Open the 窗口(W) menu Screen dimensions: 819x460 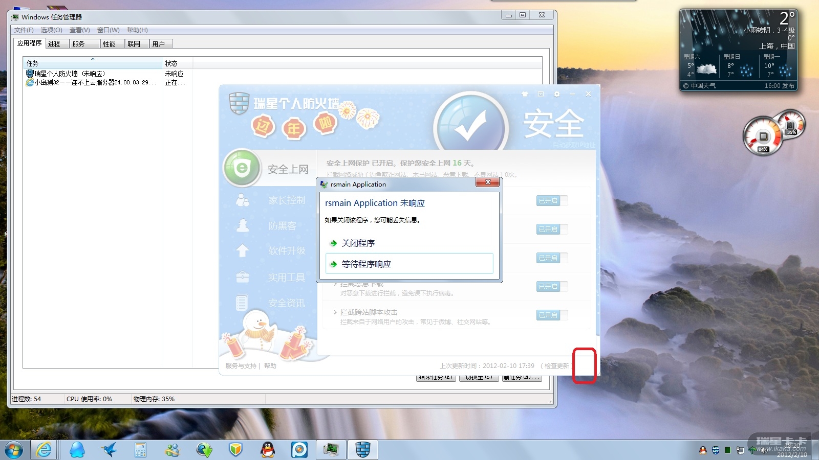tap(109, 30)
